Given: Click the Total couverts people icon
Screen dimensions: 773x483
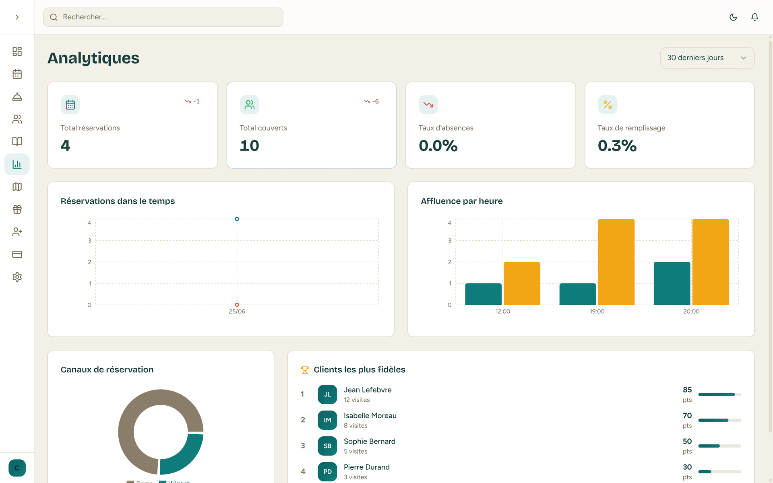Looking at the screenshot, I should pyautogui.click(x=249, y=105).
